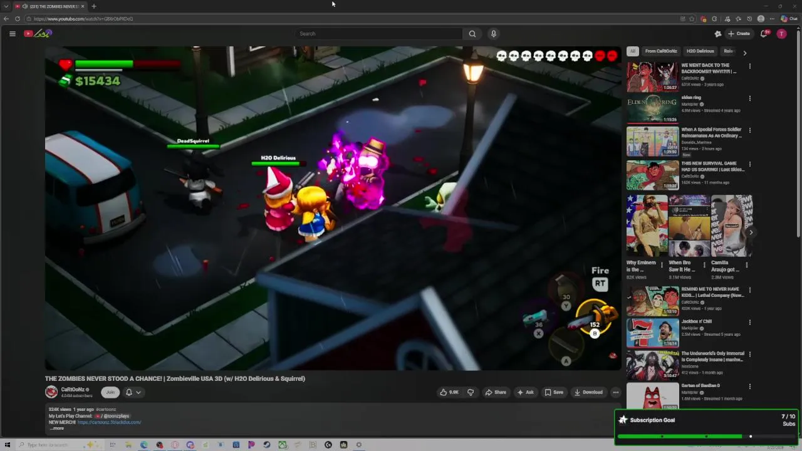Join the CaRtOoNz channel membership
This screenshot has height=451, width=802.
click(110, 392)
